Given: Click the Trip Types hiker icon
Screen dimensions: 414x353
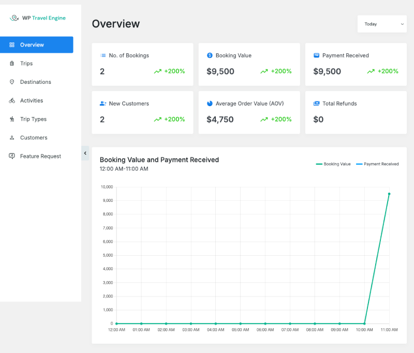Looking at the screenshot, I should [x=12, y=119].
